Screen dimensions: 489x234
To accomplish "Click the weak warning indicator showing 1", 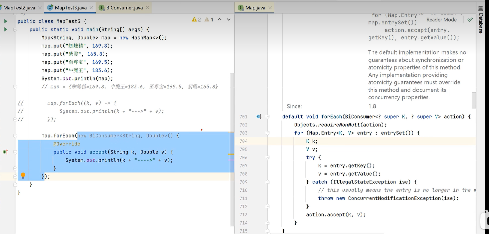I will click(x=209, y=19).
